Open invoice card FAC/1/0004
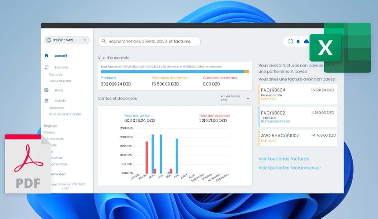The width and height of the screenshot is (378, 219). 298,94
